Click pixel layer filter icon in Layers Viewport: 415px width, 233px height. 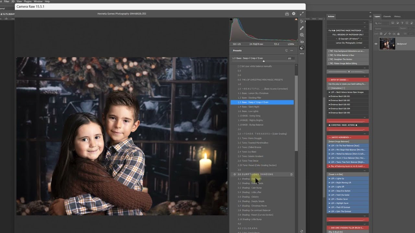coord(393,23)
